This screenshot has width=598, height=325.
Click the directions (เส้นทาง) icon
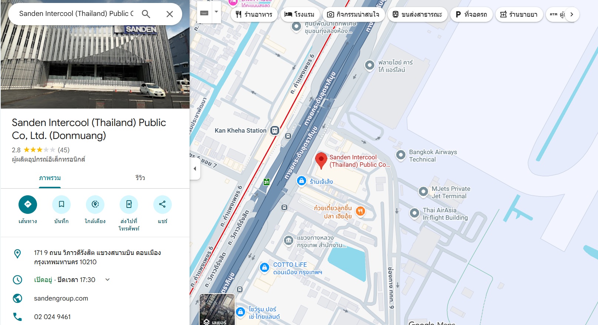pyautogui.click(x=28, y=204)
